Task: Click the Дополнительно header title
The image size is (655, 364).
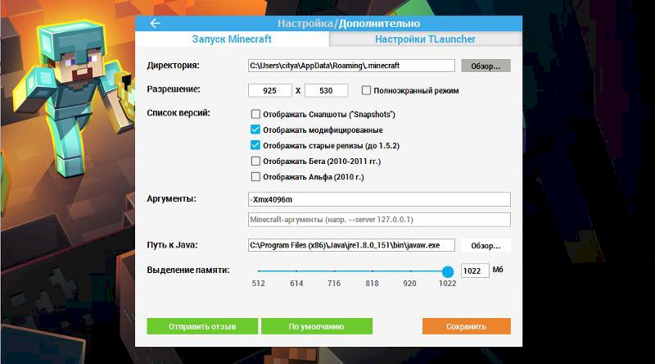Action: [379, 24]
